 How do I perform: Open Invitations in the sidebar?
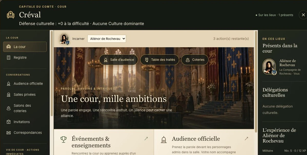pyautogui.click(x=25, y=122)
